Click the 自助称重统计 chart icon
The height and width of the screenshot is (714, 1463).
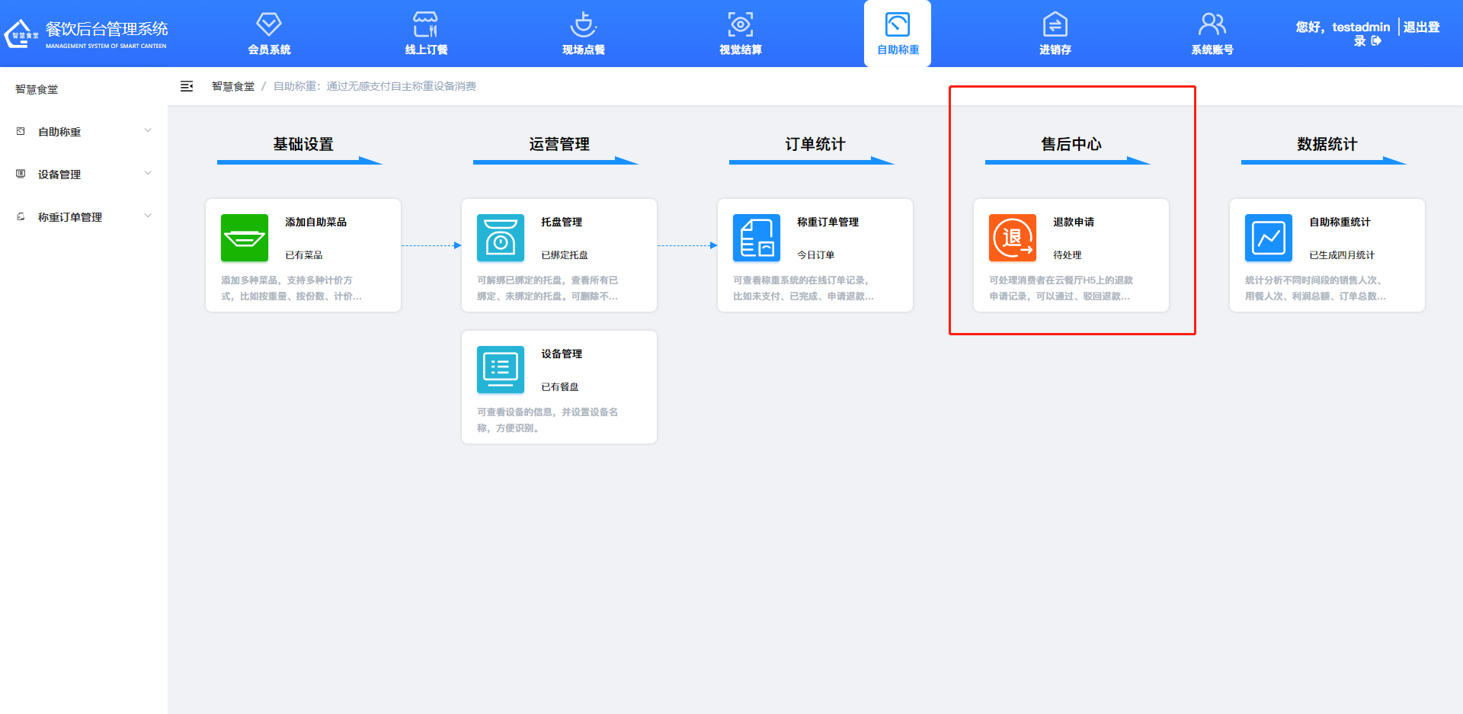1268,238
